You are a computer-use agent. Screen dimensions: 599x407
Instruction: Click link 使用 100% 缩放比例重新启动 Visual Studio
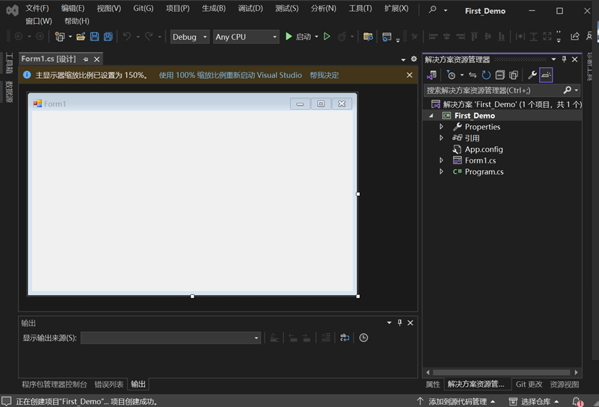(x=230, y=75)
